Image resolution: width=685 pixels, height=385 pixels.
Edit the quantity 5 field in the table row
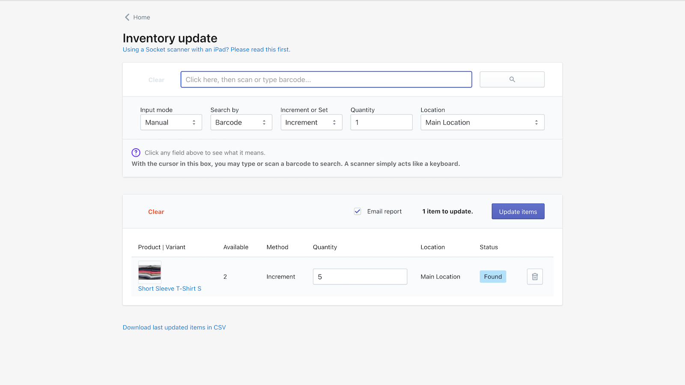point(360,277)
